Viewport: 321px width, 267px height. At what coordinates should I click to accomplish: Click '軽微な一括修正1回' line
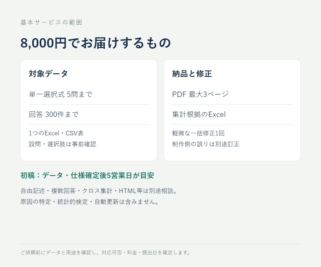(198, 133)
